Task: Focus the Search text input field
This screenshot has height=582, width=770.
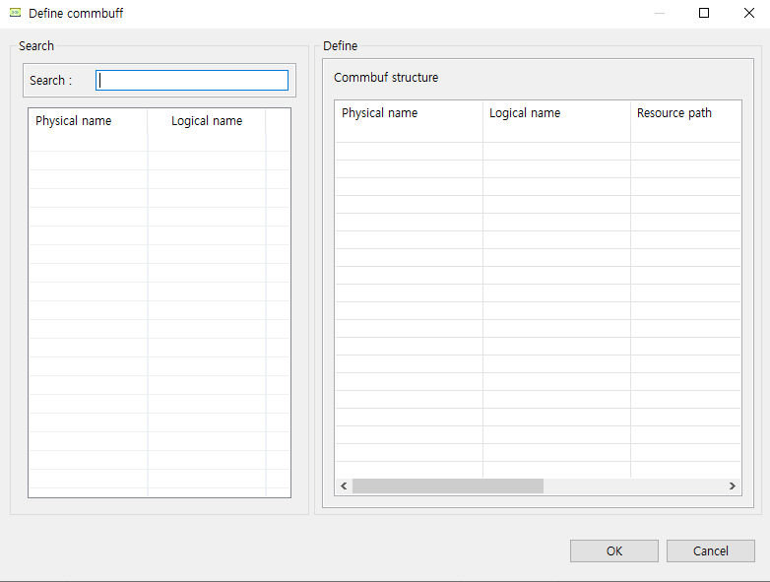Action: [192, 81]
